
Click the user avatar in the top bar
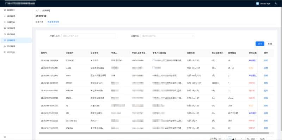click(x=257, y=4)
